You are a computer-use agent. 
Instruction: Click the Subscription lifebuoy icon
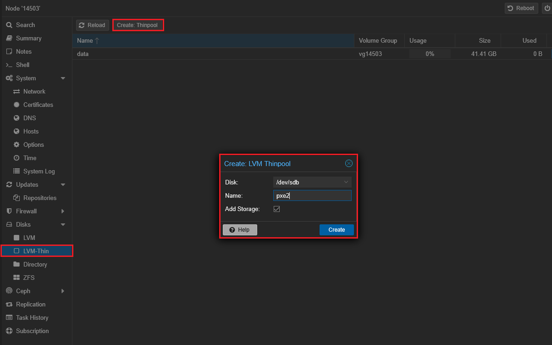pos(9,331)
